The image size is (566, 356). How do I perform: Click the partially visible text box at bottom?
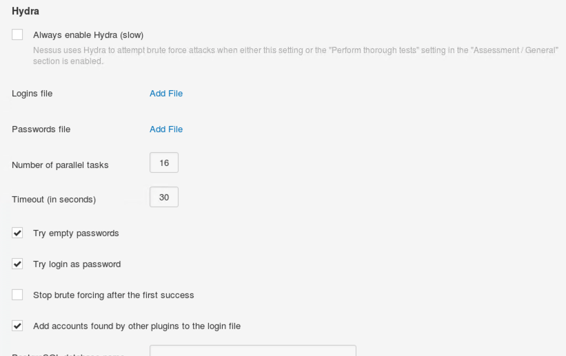tap(252, 350)
